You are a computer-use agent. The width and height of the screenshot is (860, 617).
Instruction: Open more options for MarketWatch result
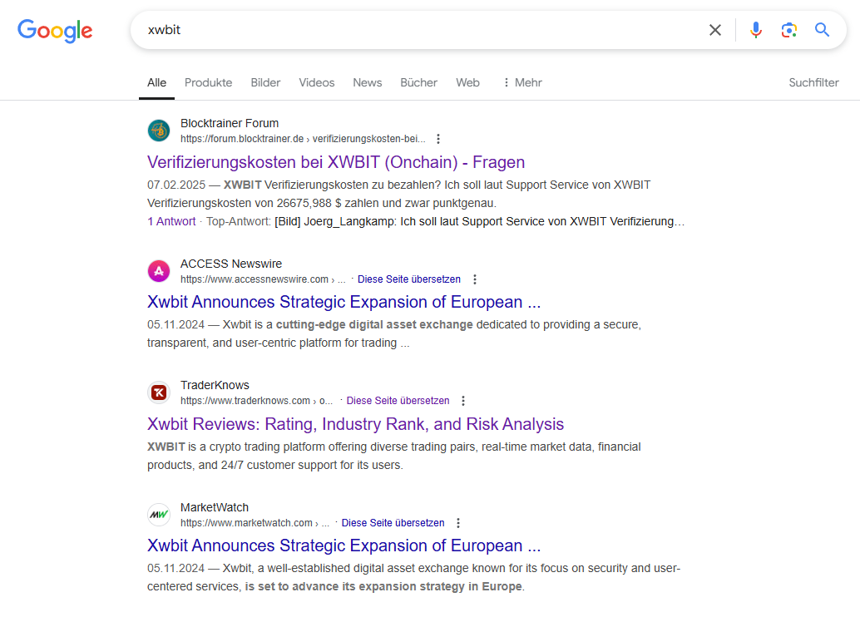click(458, 523)
